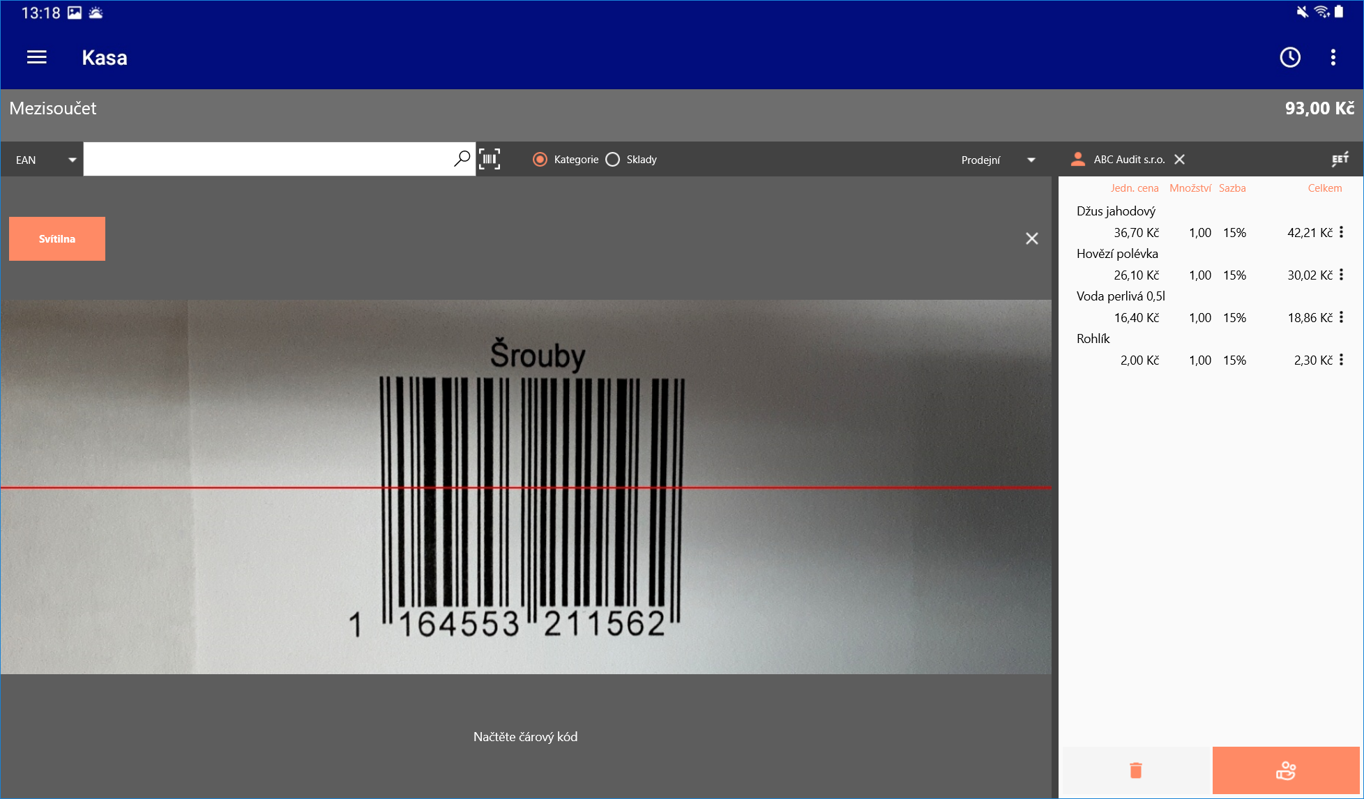This screenshot has height=799, width=1364.
Task: Toggle the Svítilna flashlight button
Action: (x=57, y=238)
